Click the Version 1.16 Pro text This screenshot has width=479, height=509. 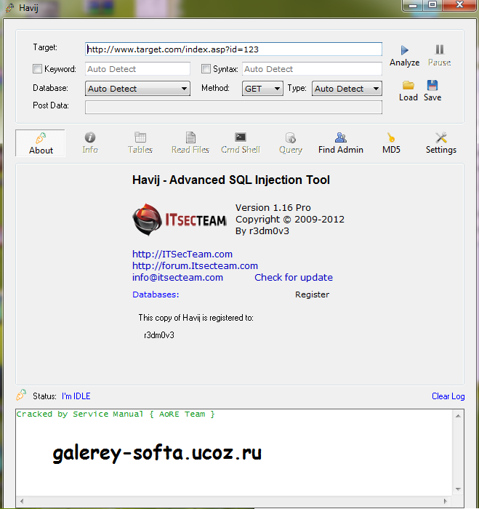pyautogui.click(x=273, y=207)
